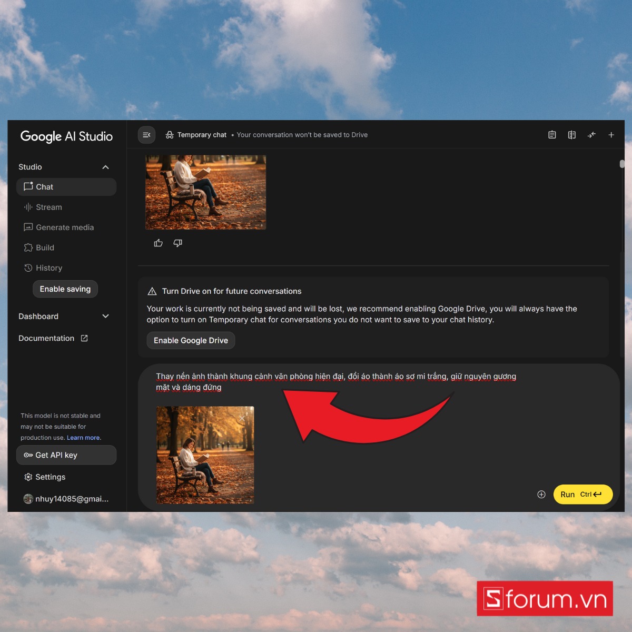
Task: Open Generate media in the sidebar
Action: (x=64, y=227)
